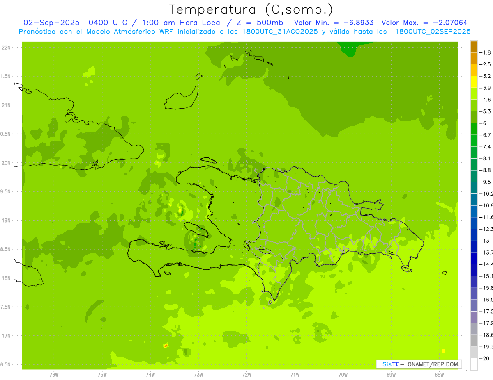Image resolution: width=493 pixels, height=380 pixels.
Task: Click the '-11.6' legend label
Action: coord(486,217)
